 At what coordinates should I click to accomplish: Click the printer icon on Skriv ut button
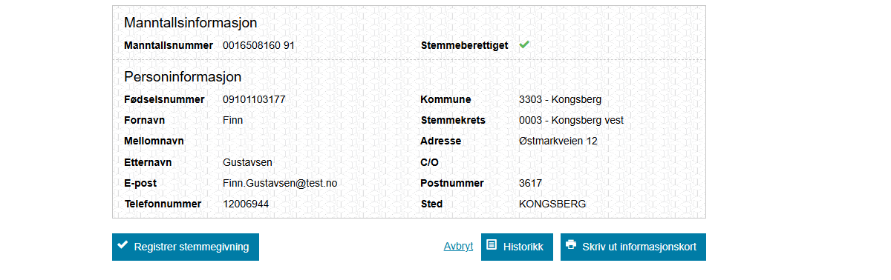pos(571,245)
